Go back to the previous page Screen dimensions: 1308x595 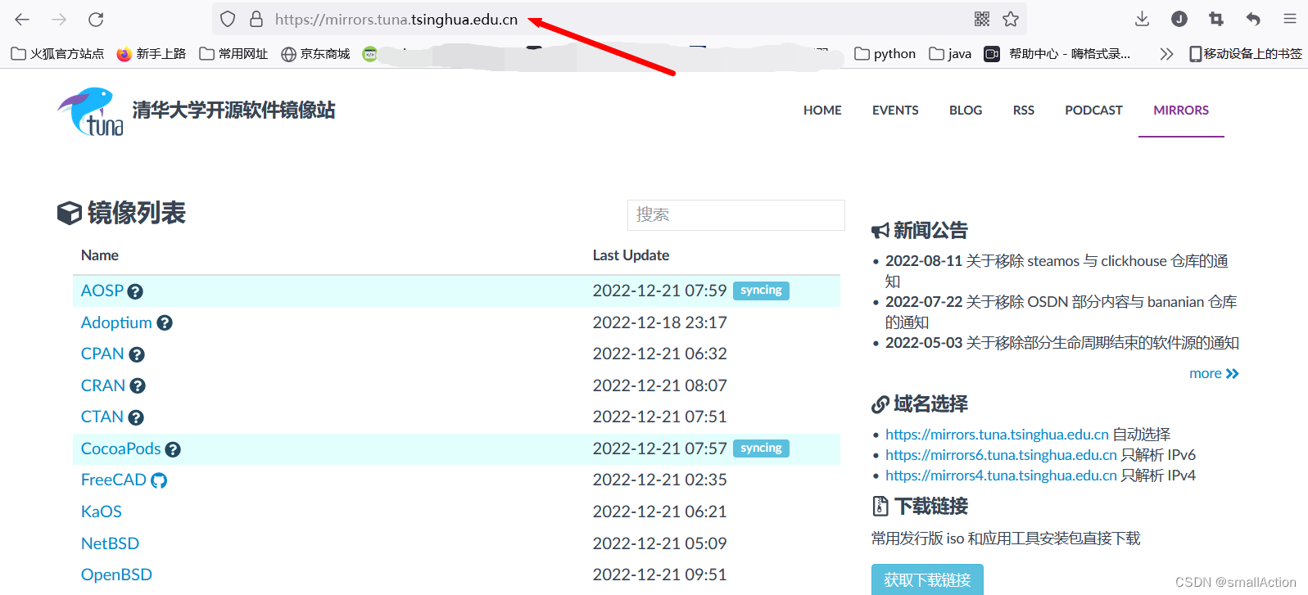(x=22, y=19)
